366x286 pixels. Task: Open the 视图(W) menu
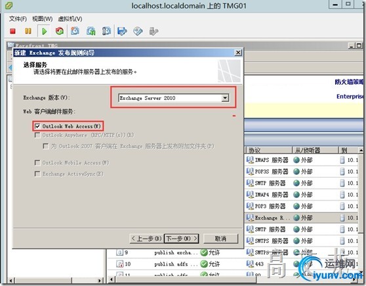coord(42,18)
